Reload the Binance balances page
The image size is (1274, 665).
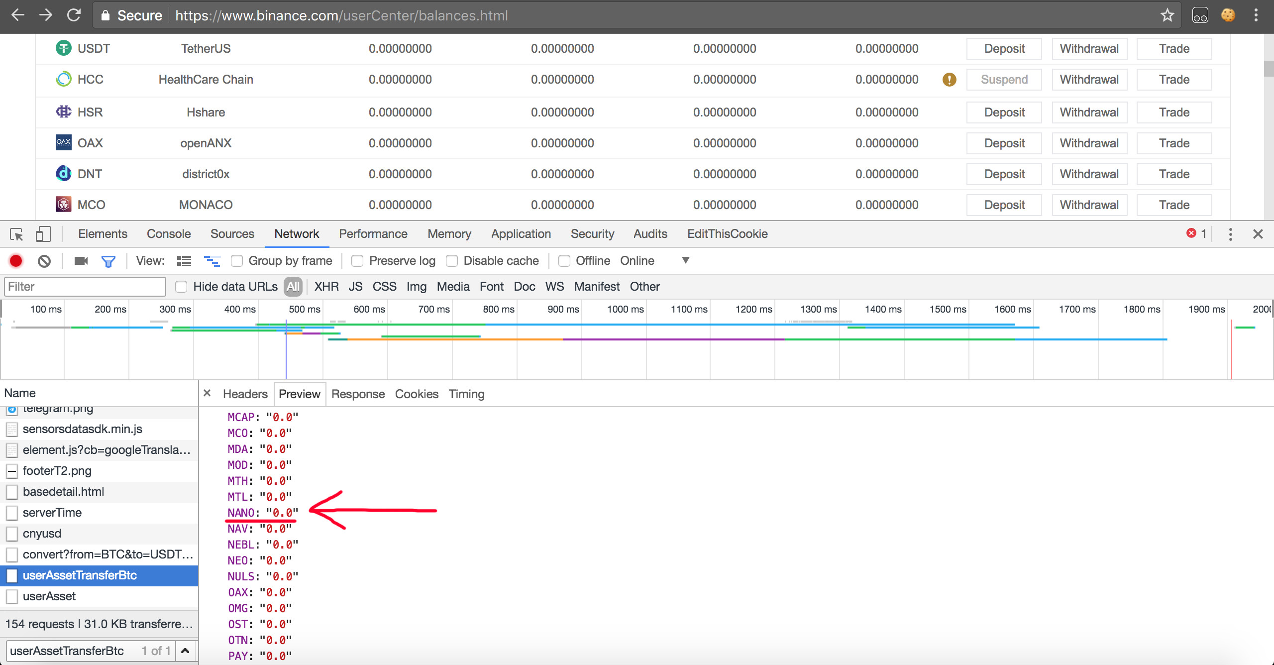pos(74,15)
